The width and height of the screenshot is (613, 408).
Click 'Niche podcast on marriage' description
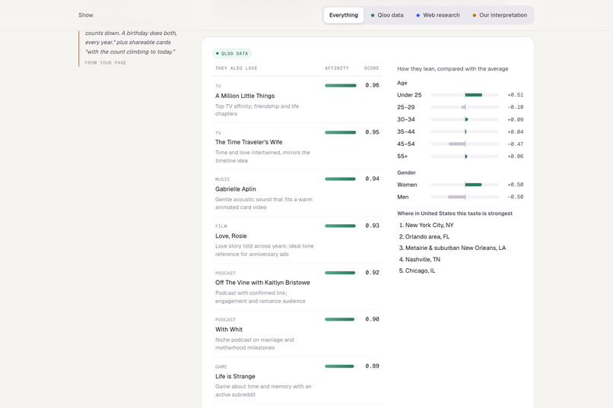pos(254,343)
